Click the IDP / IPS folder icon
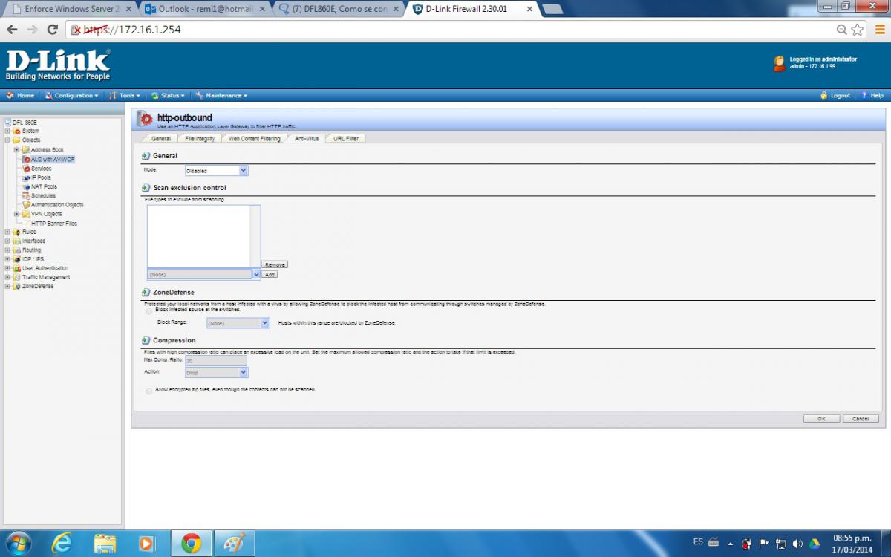Image resolution: width=891 pixels, height=557 pixels. click(x=17, y=259)
